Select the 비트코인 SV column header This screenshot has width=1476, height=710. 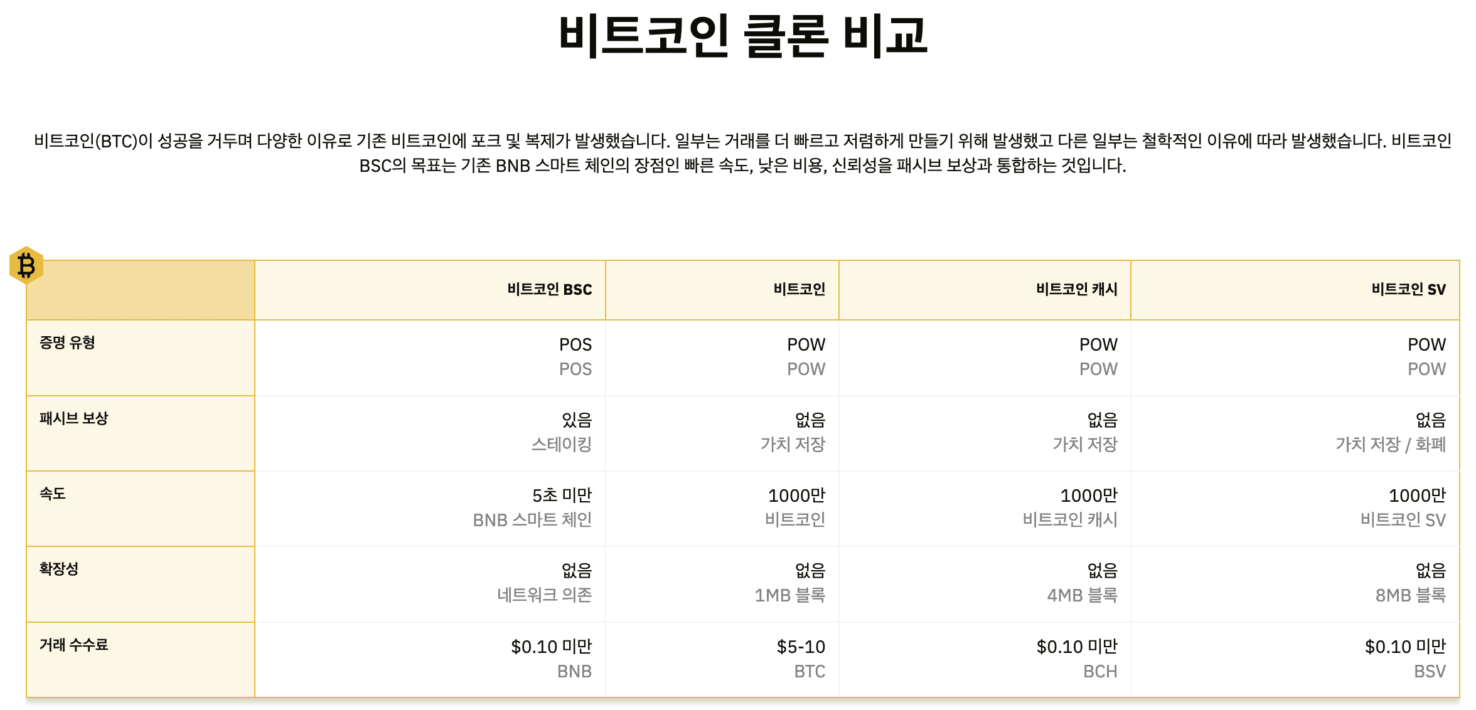coord(1408,289)
